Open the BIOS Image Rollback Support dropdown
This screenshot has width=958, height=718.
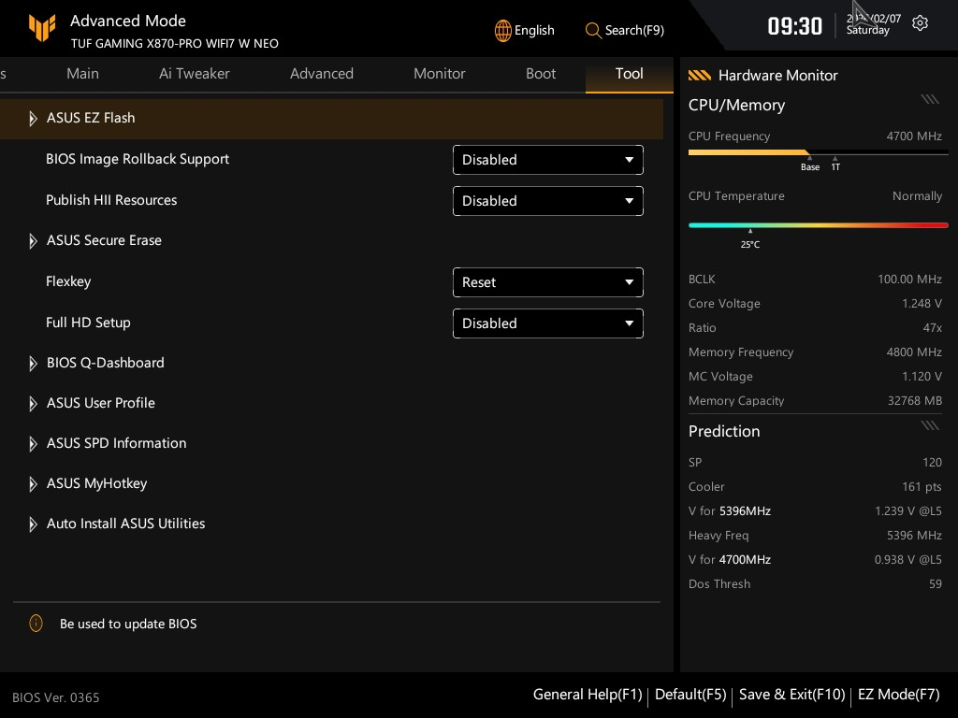(547, 160)
